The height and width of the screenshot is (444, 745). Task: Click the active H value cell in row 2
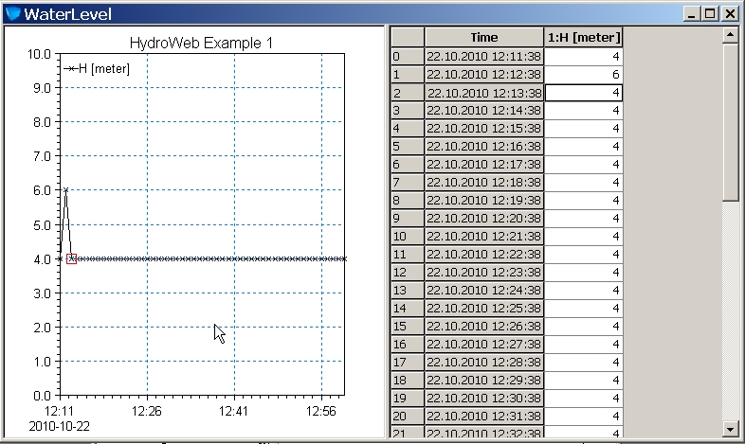pos(584,92)
